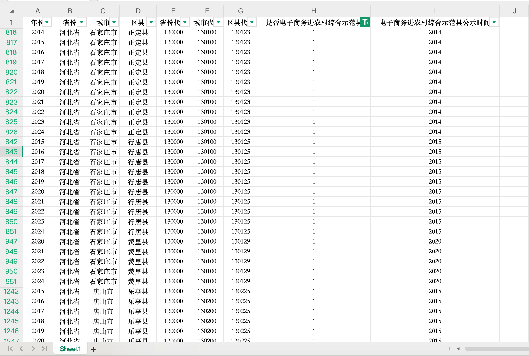Expand the 城市 filter dropdown
The height and width of the screenshot is (356, 529).
click(x=114, y=22)
